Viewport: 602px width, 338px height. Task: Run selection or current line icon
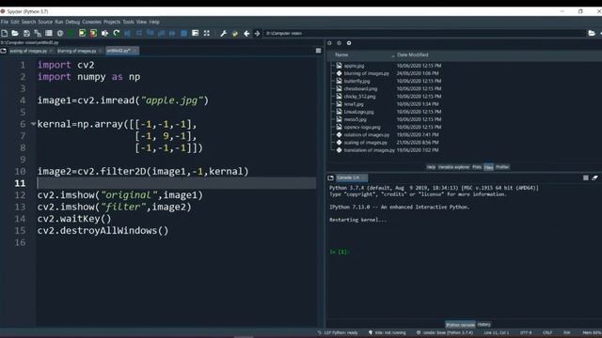pos(104,34)
